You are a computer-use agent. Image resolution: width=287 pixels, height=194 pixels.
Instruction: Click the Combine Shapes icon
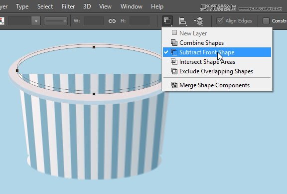click(174, 43)
